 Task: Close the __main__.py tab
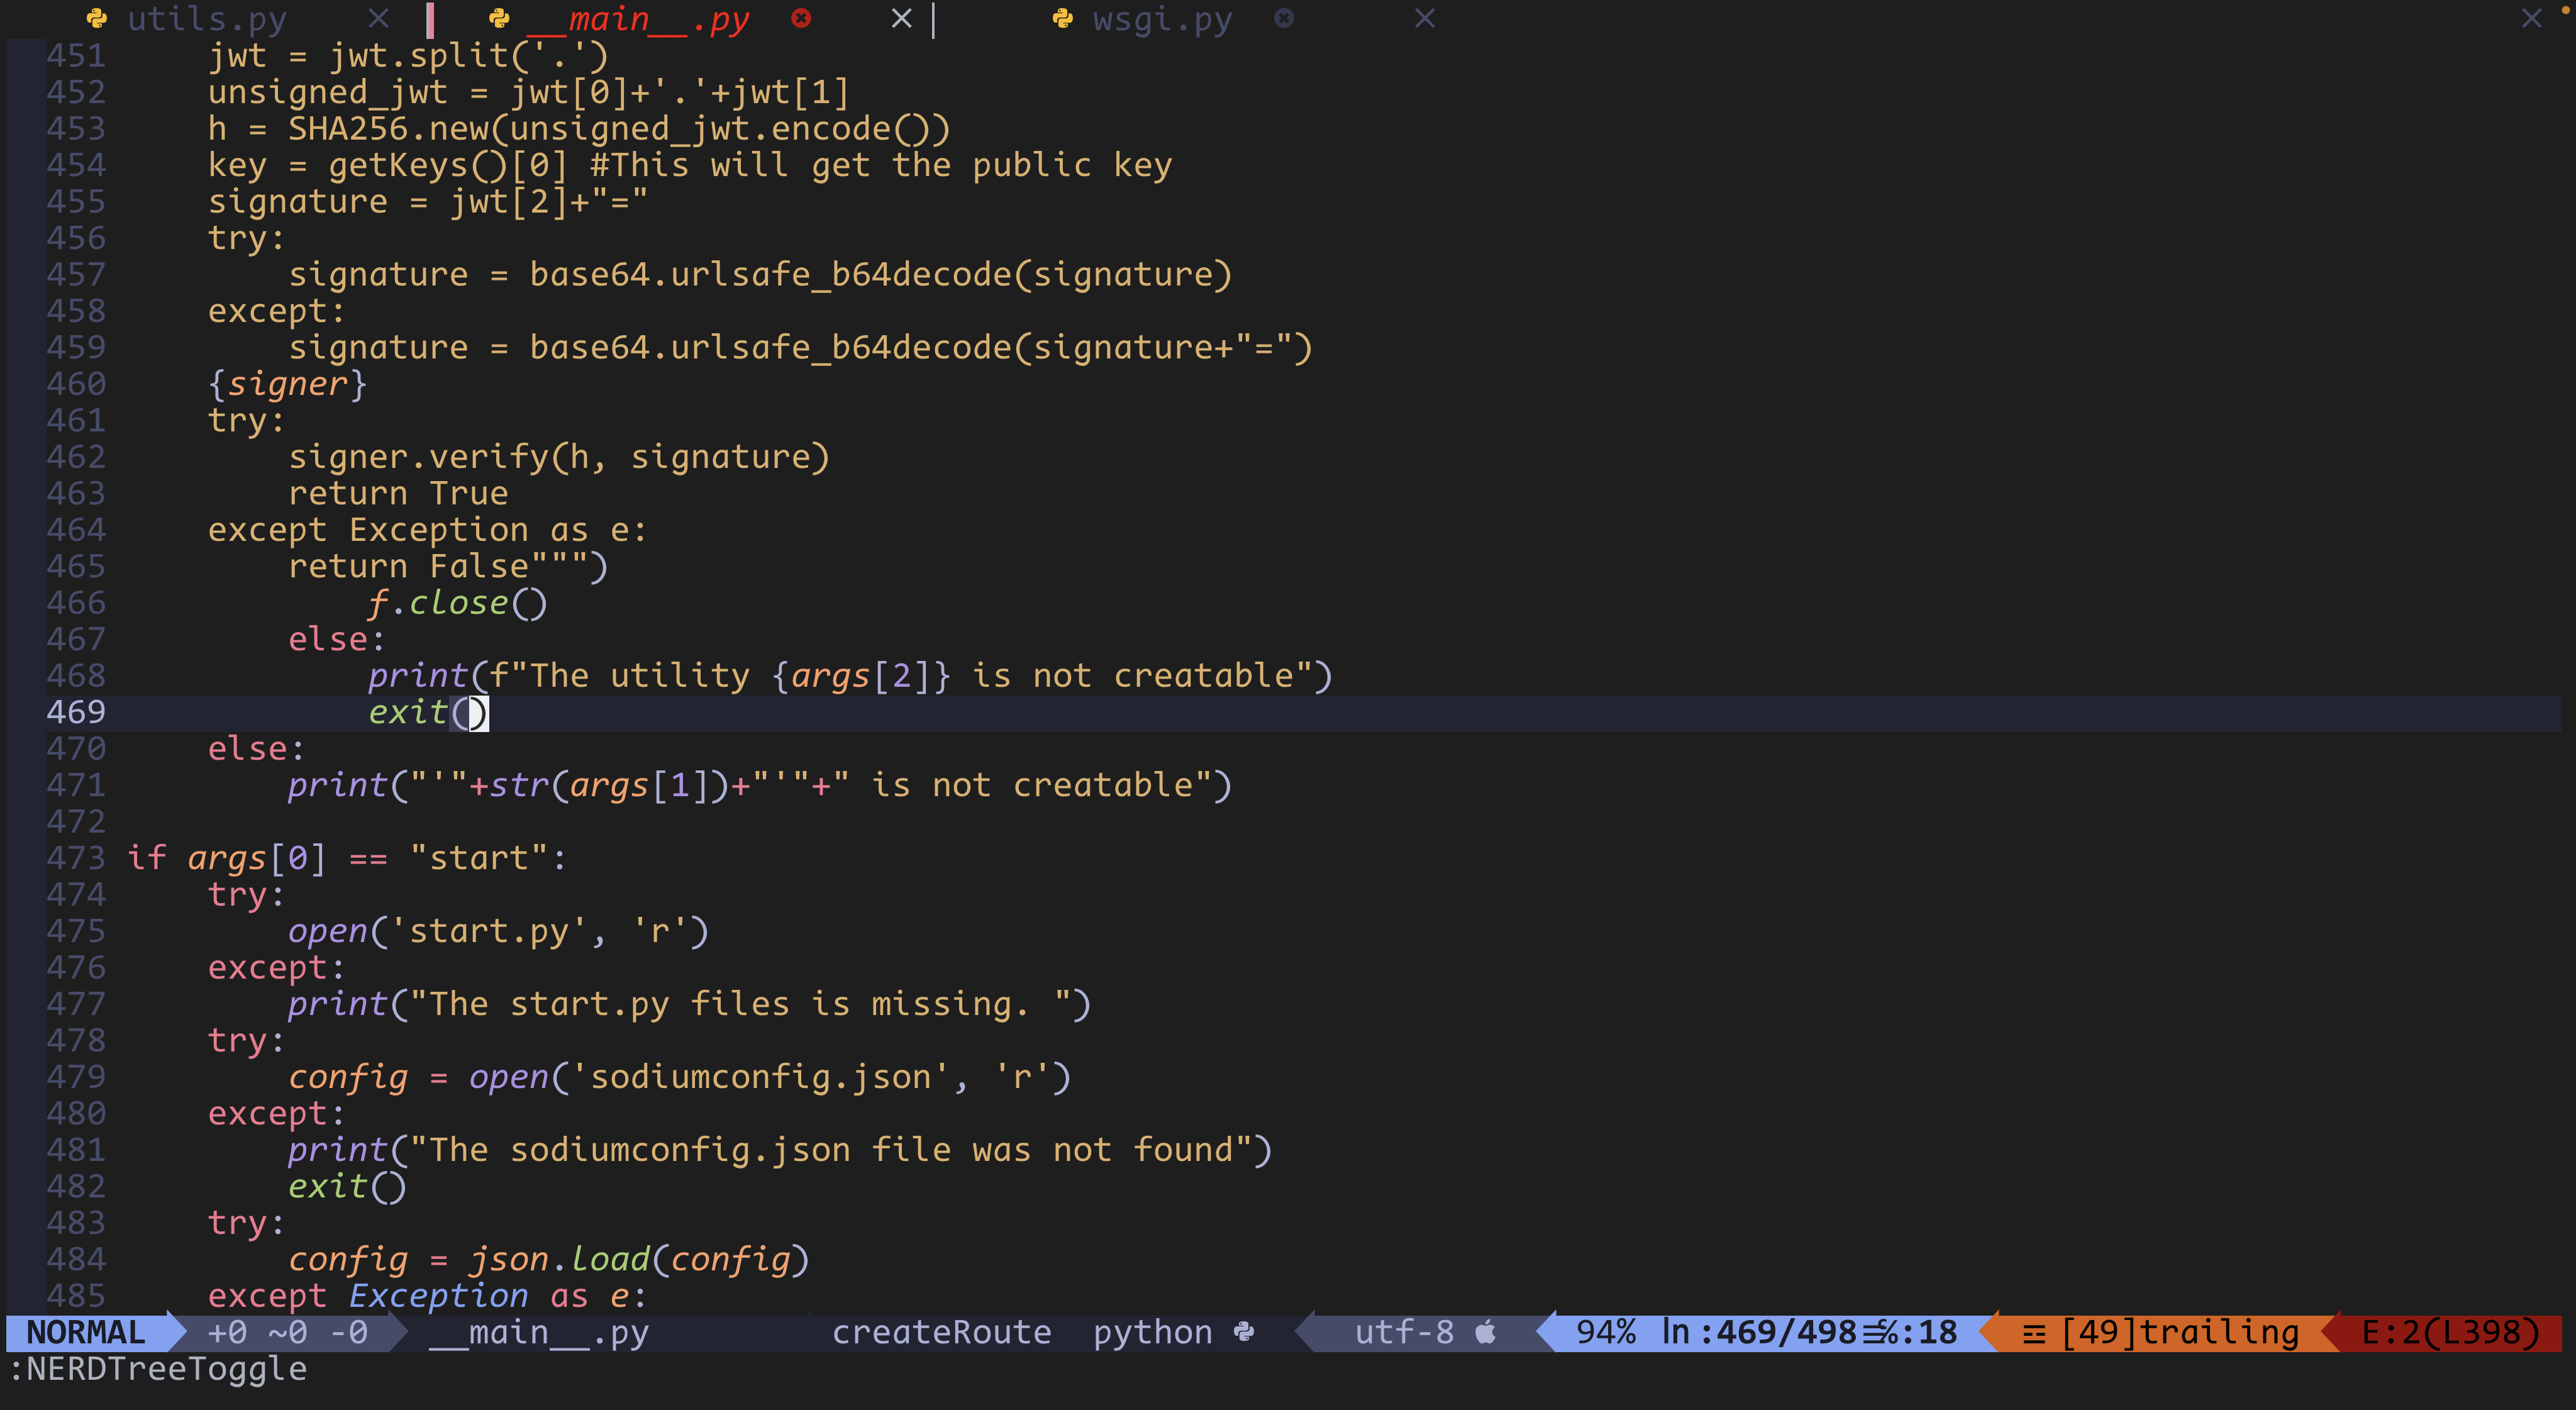(901, 19)
